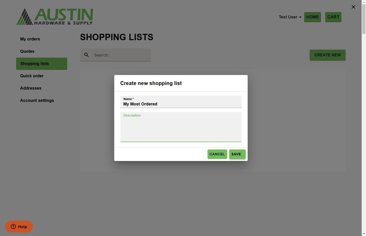Cancel the new shopping list dialog
Screen dimensions: 366x236
(x=217, y=154)
